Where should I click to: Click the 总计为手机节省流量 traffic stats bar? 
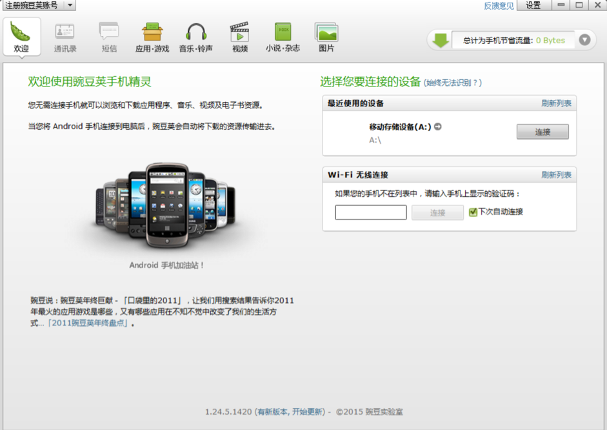click(x=513, y=40)
